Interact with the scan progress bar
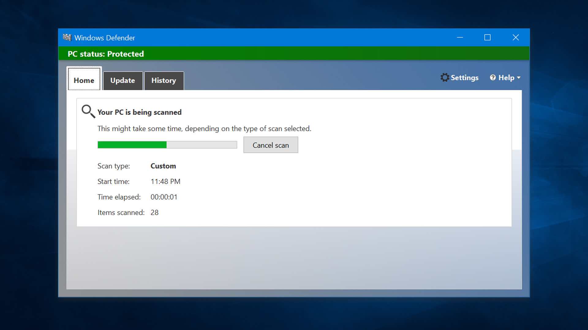Image resolution: width=588 pixels, height=330 pixels. (167, 145)
